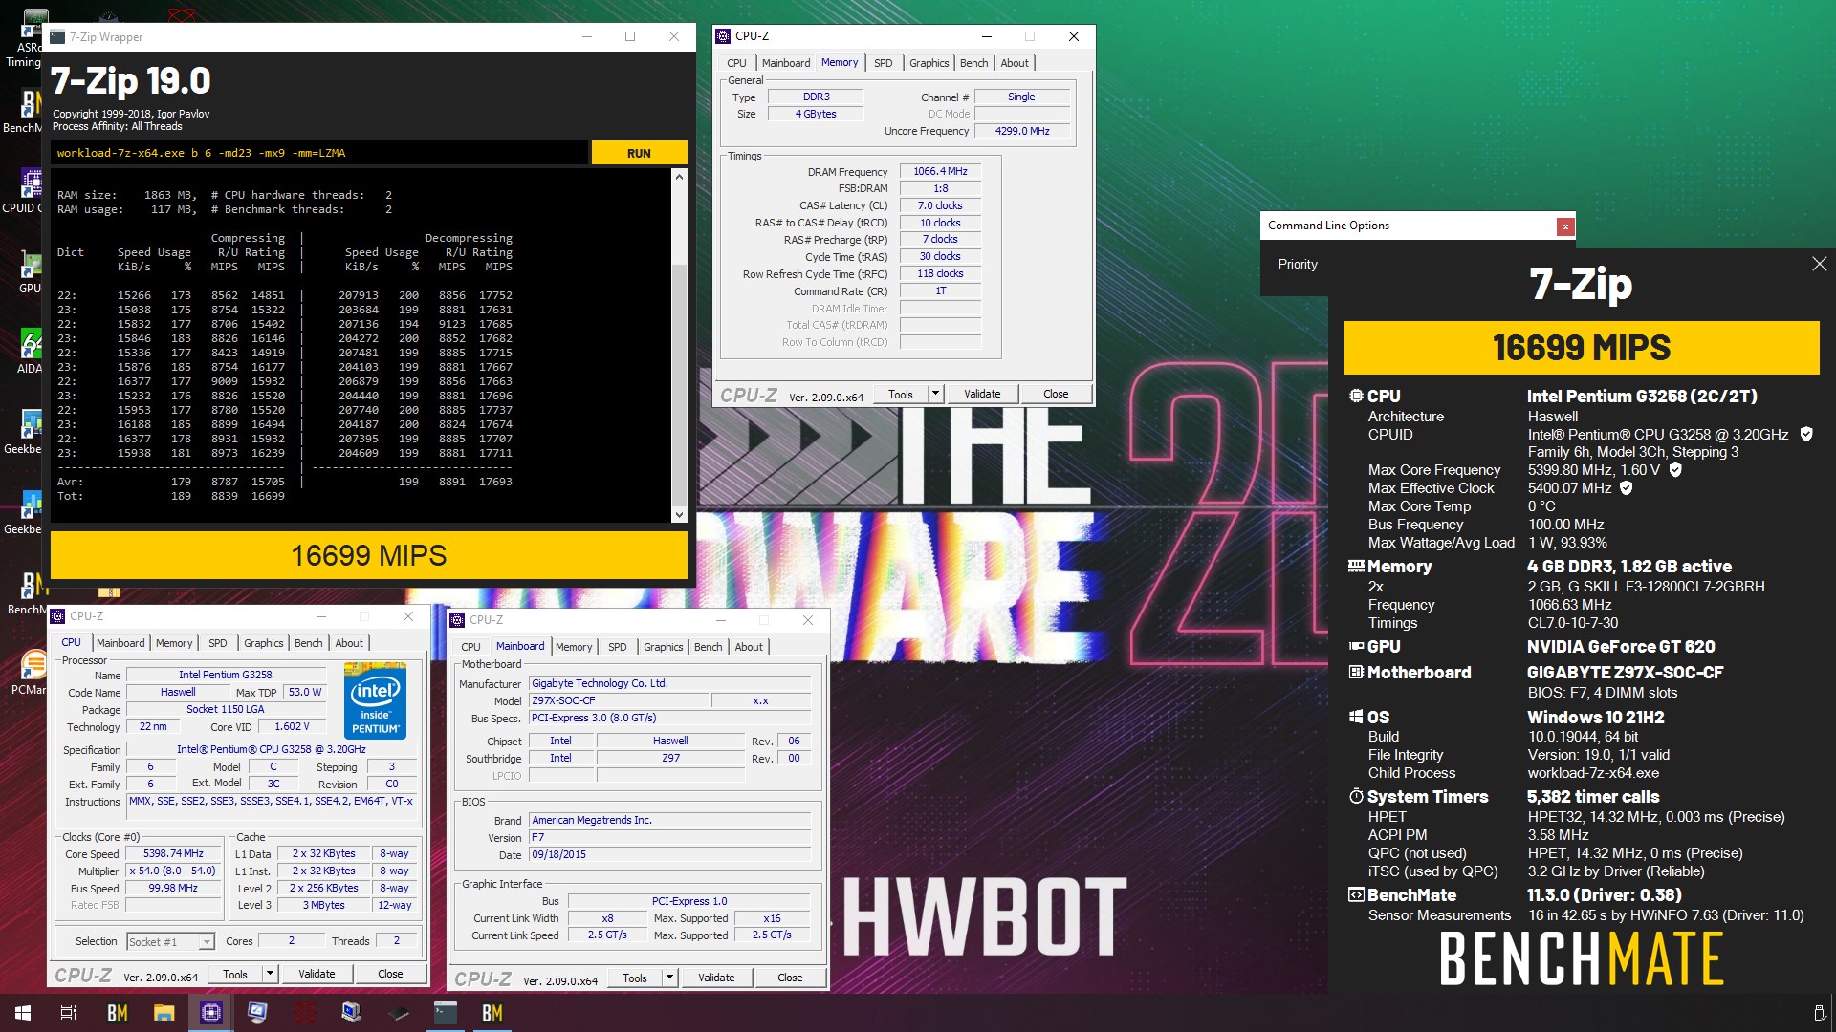Click the yellow RUN button in 7-Zip Wrapper
Screen dimensions: 1836x1032
click(x=639, y=153)
